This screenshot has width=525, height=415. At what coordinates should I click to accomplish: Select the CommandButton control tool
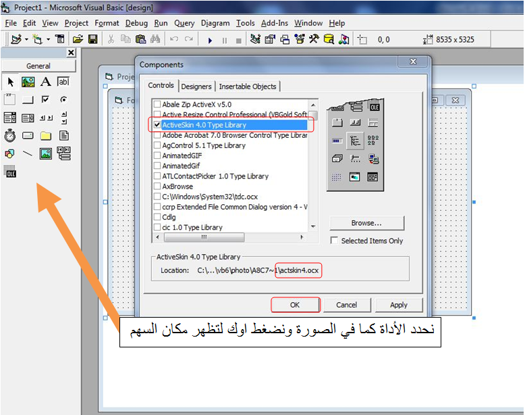click(28, 99)
